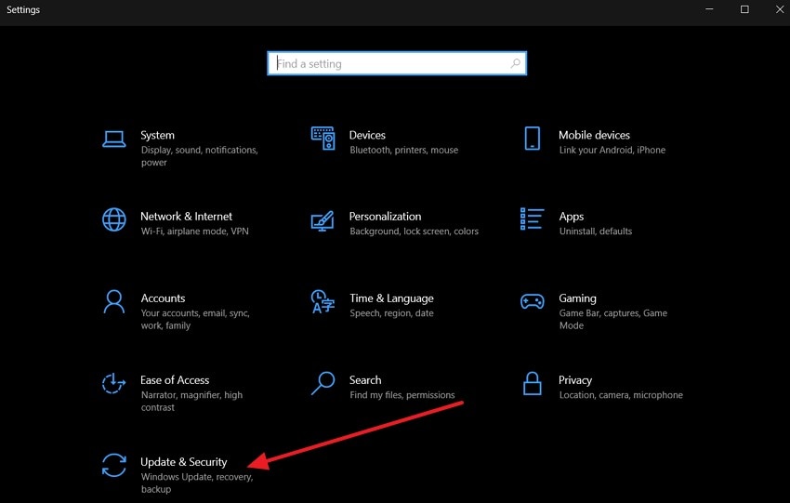Open Update & Security heading
This screenshot has height=503, width=790.
pos(184,462)
